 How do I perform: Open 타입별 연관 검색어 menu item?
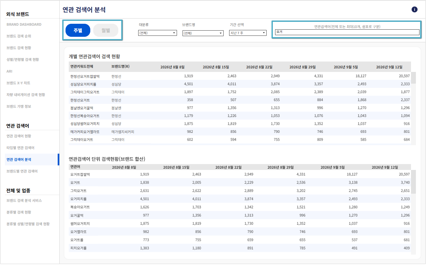tap(20, 148)
